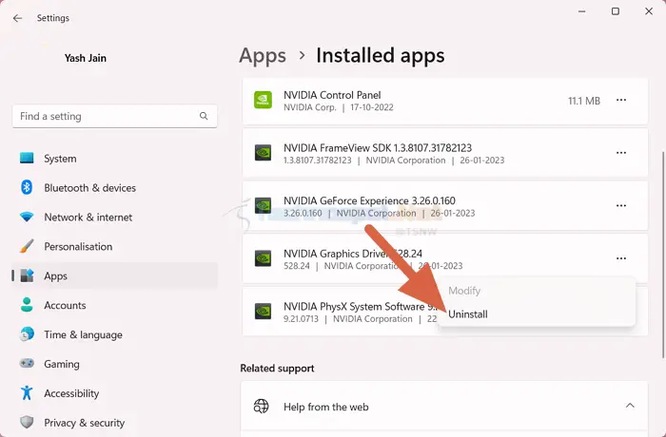Collapse the Help from the web section
Viewport: 666px width, 437px height.
point(630,406)
